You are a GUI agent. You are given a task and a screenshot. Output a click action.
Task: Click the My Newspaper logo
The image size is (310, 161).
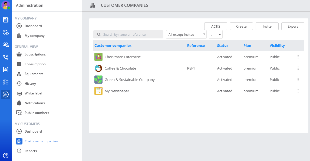tap(98, 91)
